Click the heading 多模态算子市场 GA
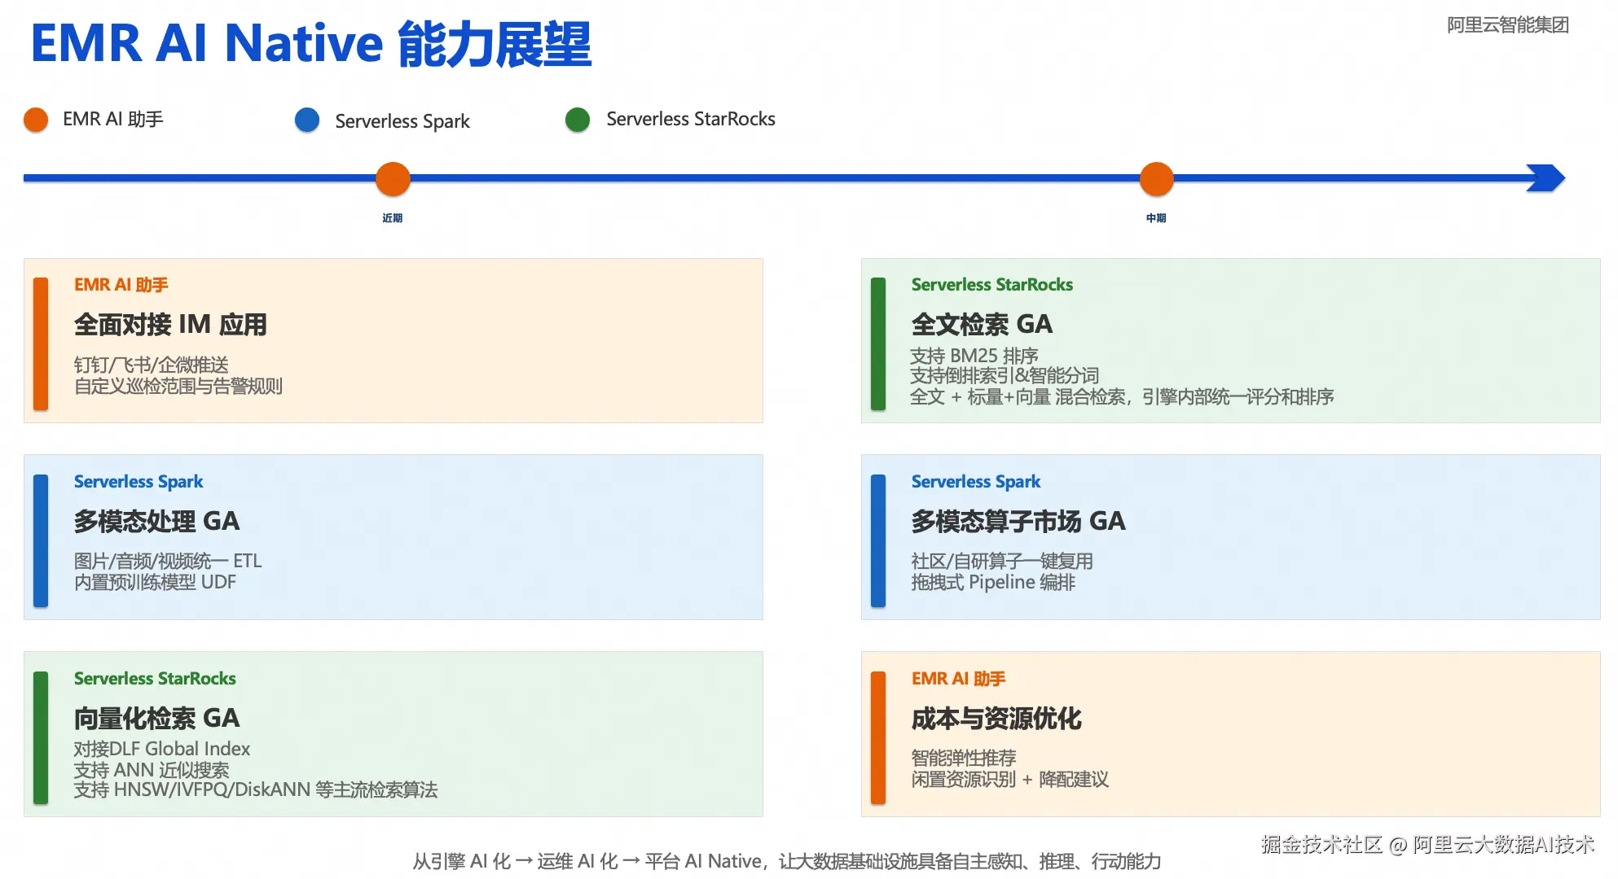Viewport: 1618px width, 879px height. [x=1018, y=521]
